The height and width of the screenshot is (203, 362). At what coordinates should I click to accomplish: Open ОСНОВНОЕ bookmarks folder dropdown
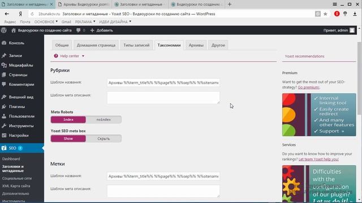point(46,21)
